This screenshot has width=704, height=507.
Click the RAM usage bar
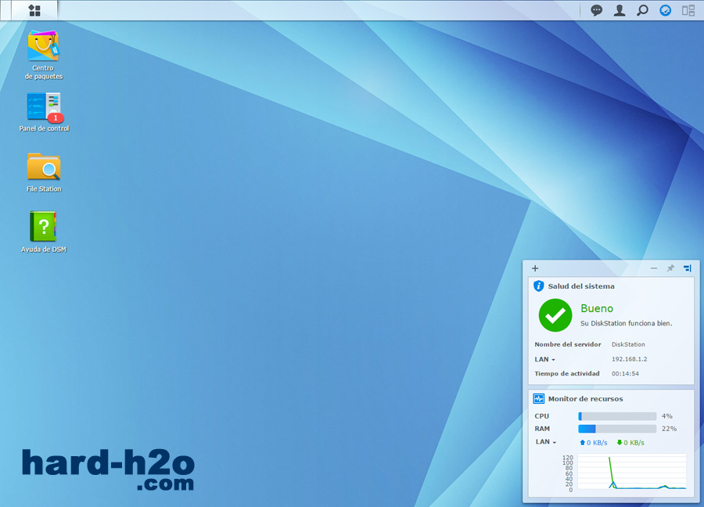pyautogui.click(x=617, y=429)
